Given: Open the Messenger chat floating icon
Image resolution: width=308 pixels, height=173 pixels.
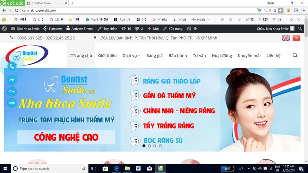Looking at the screenshot, I should [12, 80].
